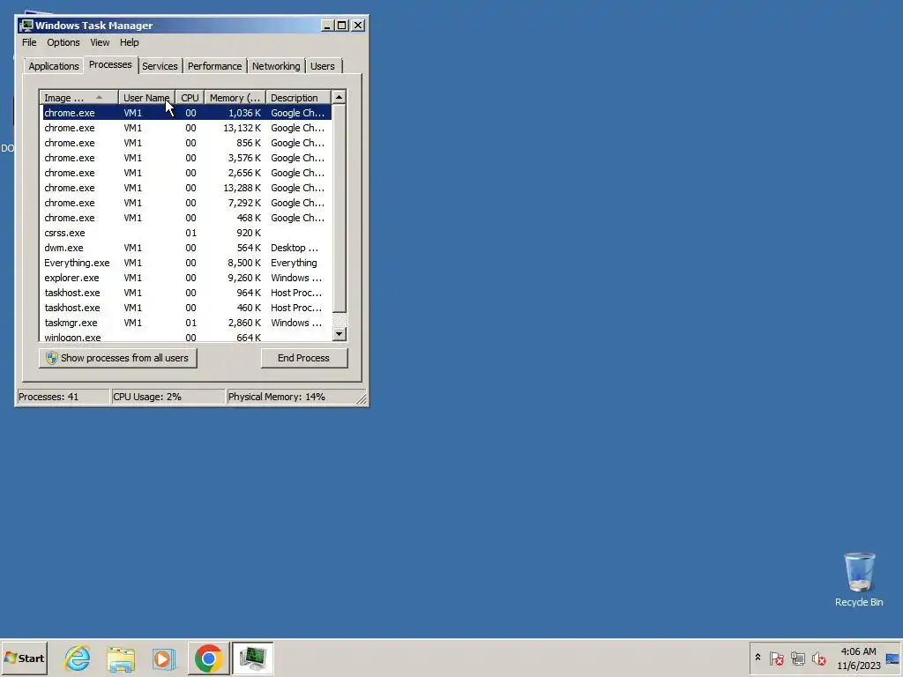Open the Options menu

[x=63, y=42]
